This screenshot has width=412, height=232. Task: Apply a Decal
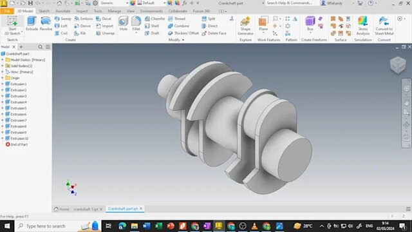(104, 19)
